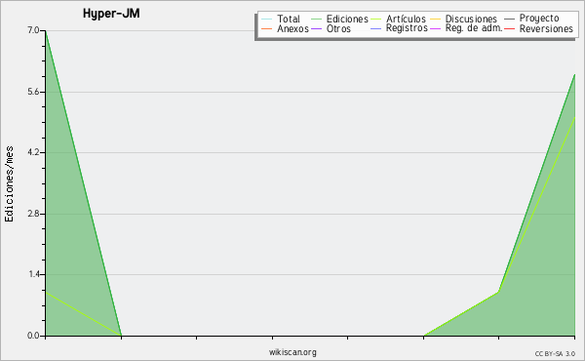
Task: Click the Artículos legend label
Action: coord(406,19)
